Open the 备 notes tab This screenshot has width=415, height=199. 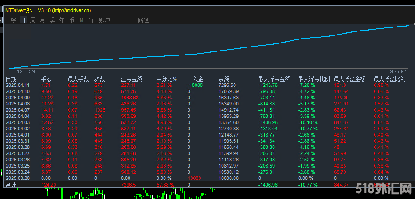point(91,20)
